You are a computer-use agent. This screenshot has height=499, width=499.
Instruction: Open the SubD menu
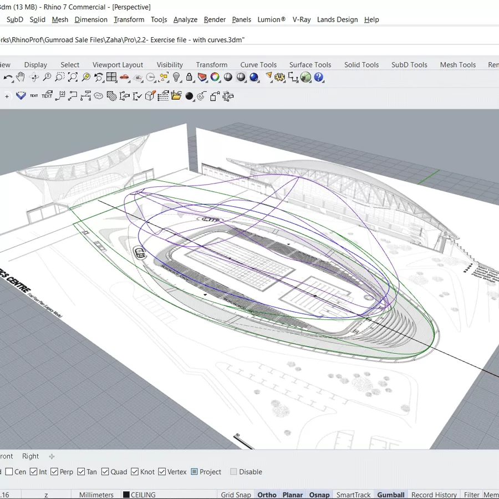(x=15, y=20)
